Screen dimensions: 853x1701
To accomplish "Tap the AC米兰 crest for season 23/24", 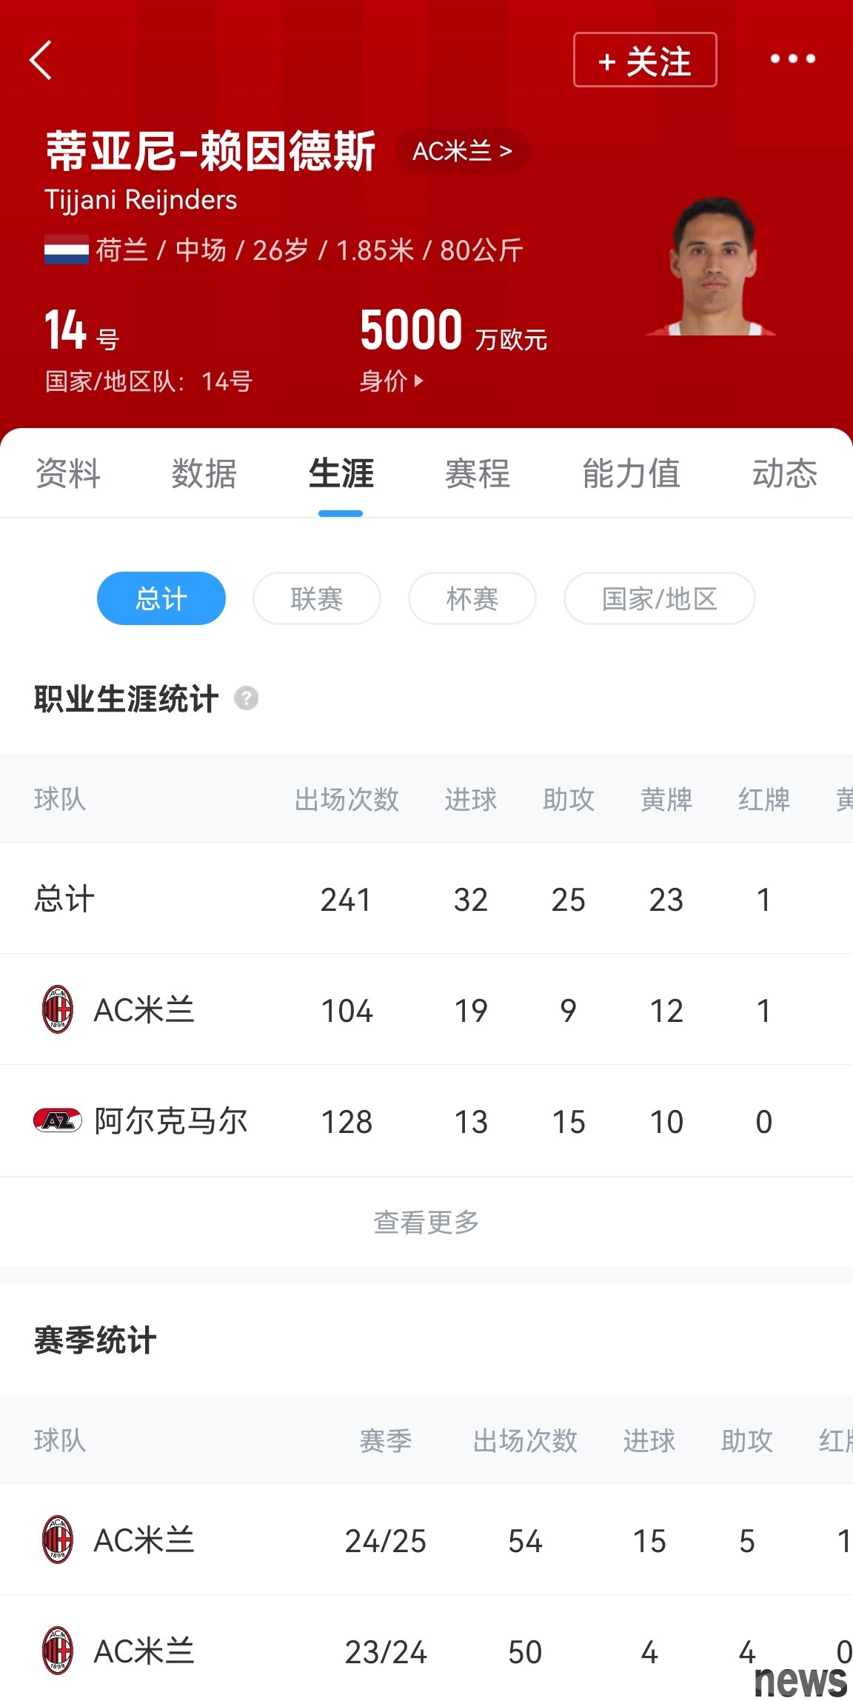I will point(58,1651).
